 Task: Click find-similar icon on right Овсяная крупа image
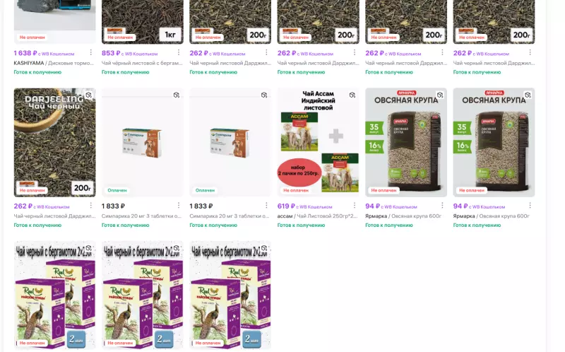coord(528,95)
